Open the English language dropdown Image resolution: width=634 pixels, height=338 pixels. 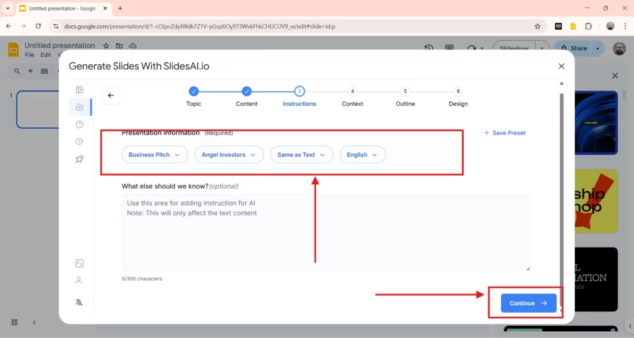click(x=362, y=155)
